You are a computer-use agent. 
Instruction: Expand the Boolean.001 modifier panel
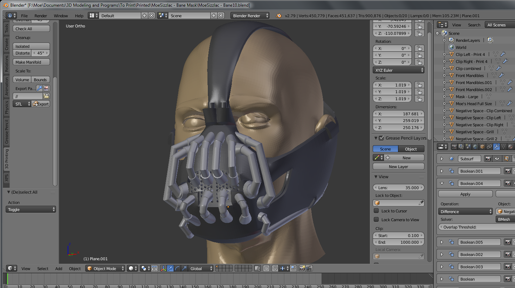pos(442,171)
